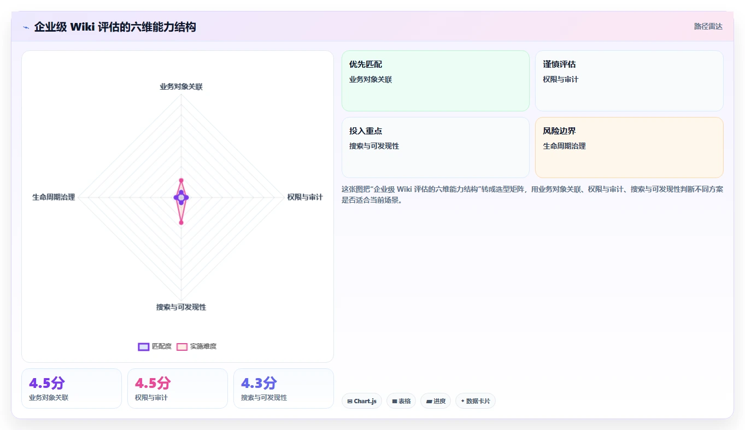Open the 风险边界 card
Viewport: 745px width, 430px height.
click(629, 148)
